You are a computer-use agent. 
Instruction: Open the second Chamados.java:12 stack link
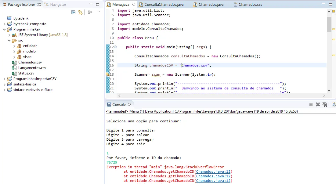click(213, 176)
